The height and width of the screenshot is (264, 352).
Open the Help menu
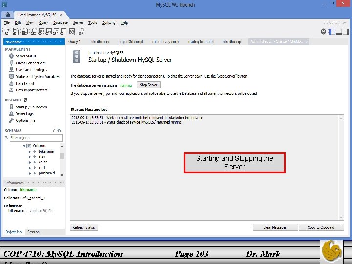point(124,22)
